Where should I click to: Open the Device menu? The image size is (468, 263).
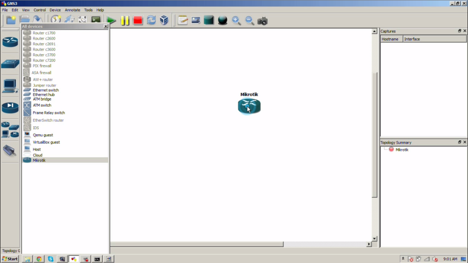[55, 10]
